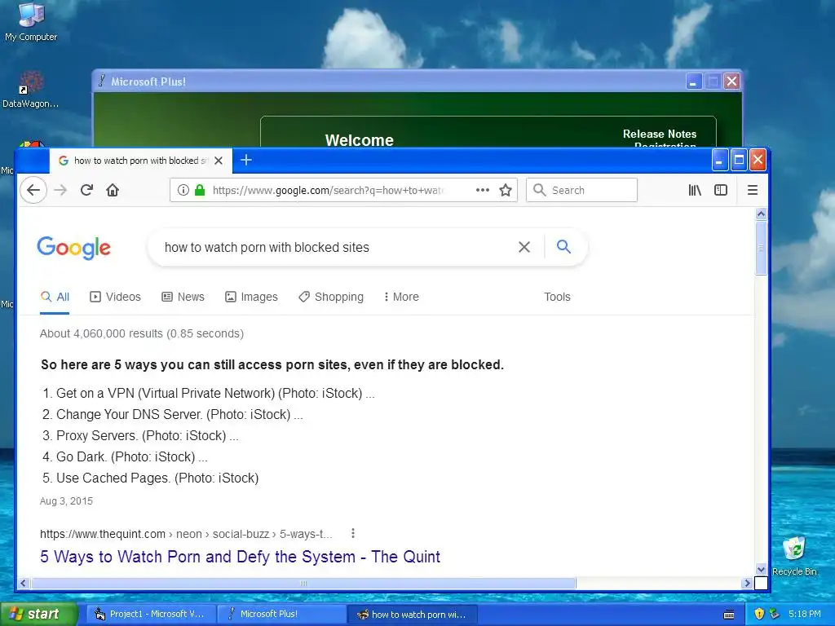Click the results count About 4,060,000 results
The image size is (835, 626).
tap(142, 333)
